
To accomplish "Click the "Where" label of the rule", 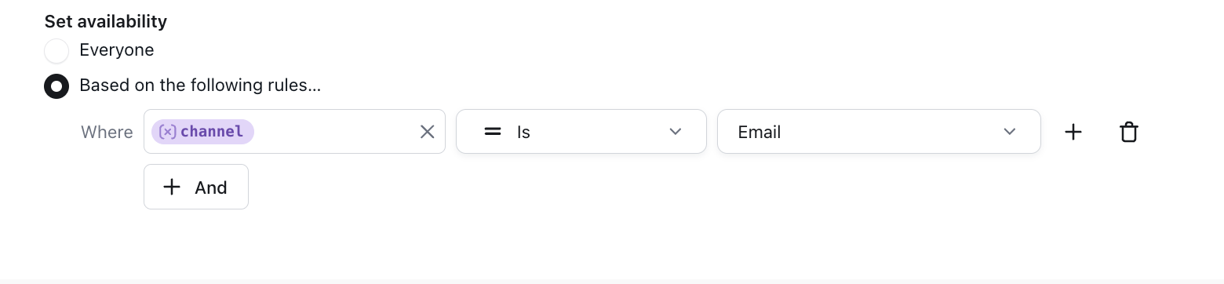I will [107, 132].
